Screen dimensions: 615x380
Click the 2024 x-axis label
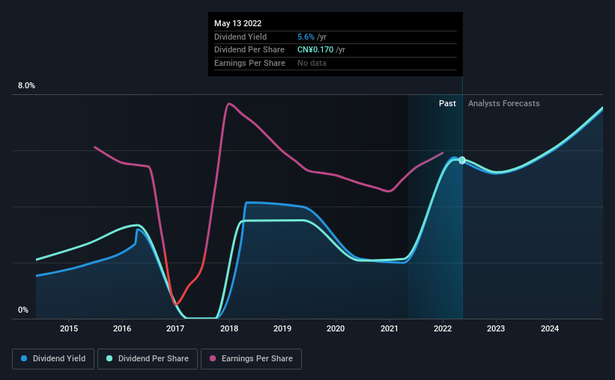pyautogui.click(x=550, y=328)
